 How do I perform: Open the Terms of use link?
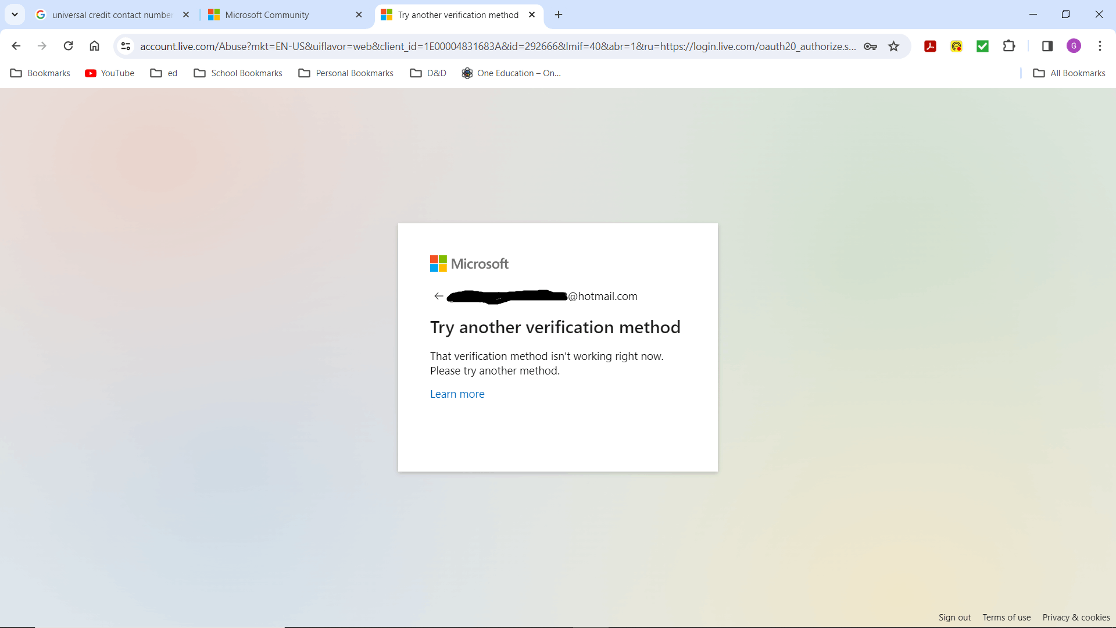coord(1006,618)
